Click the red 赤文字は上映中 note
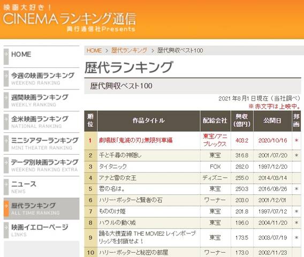Image resolution: width=304 pixels, height=257 pixels. pyautogui.click(x=275, y=107)
